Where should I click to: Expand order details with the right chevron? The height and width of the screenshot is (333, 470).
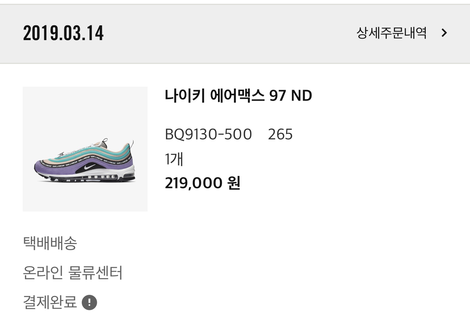444,33
